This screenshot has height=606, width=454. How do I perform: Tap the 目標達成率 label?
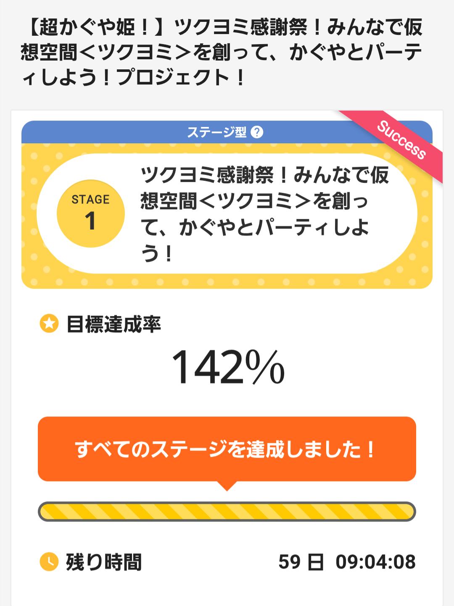[113, 324]
